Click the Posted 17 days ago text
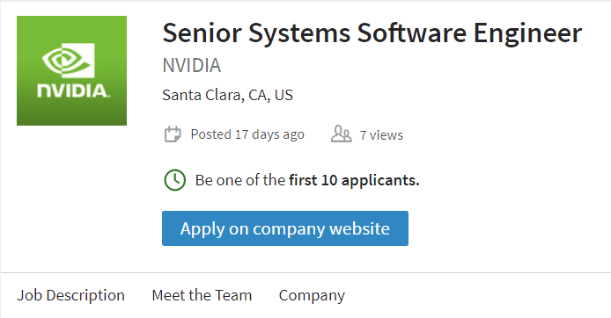 (247, 134)
